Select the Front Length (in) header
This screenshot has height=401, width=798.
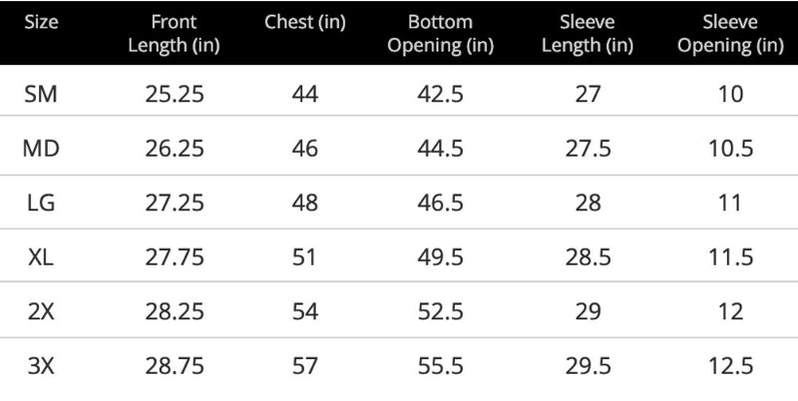(174, 34)
